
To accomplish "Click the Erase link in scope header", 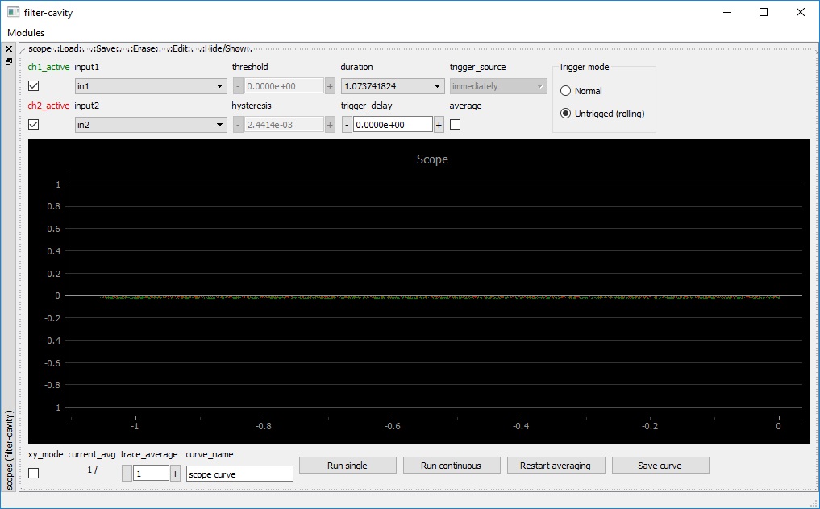I will point(145,49).
